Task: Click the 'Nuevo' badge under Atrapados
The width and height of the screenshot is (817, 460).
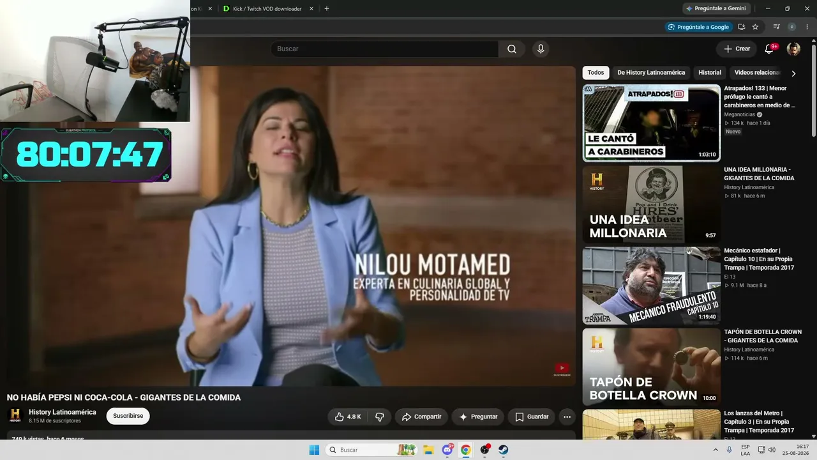Action: tap(733, 132)
